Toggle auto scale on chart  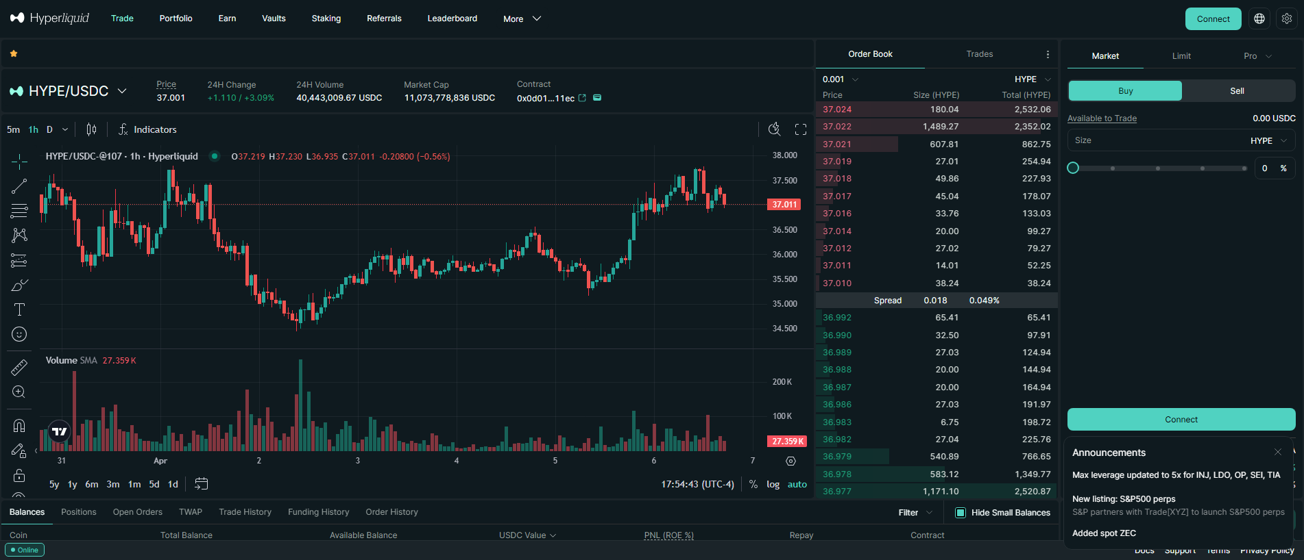pos(797,484)
